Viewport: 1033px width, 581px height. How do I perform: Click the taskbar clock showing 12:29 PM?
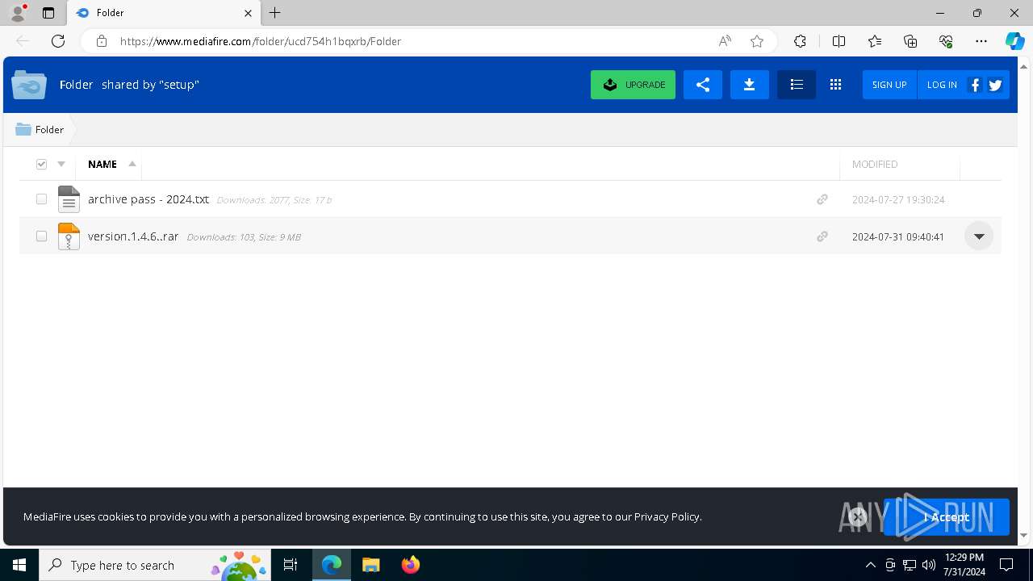(x=964, y=565)
